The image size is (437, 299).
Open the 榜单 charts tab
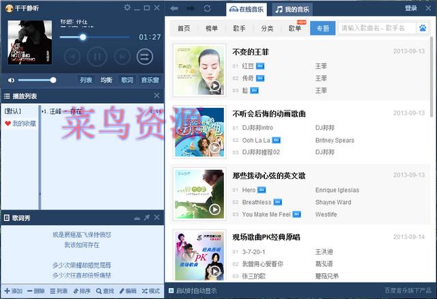coord(212,28)
